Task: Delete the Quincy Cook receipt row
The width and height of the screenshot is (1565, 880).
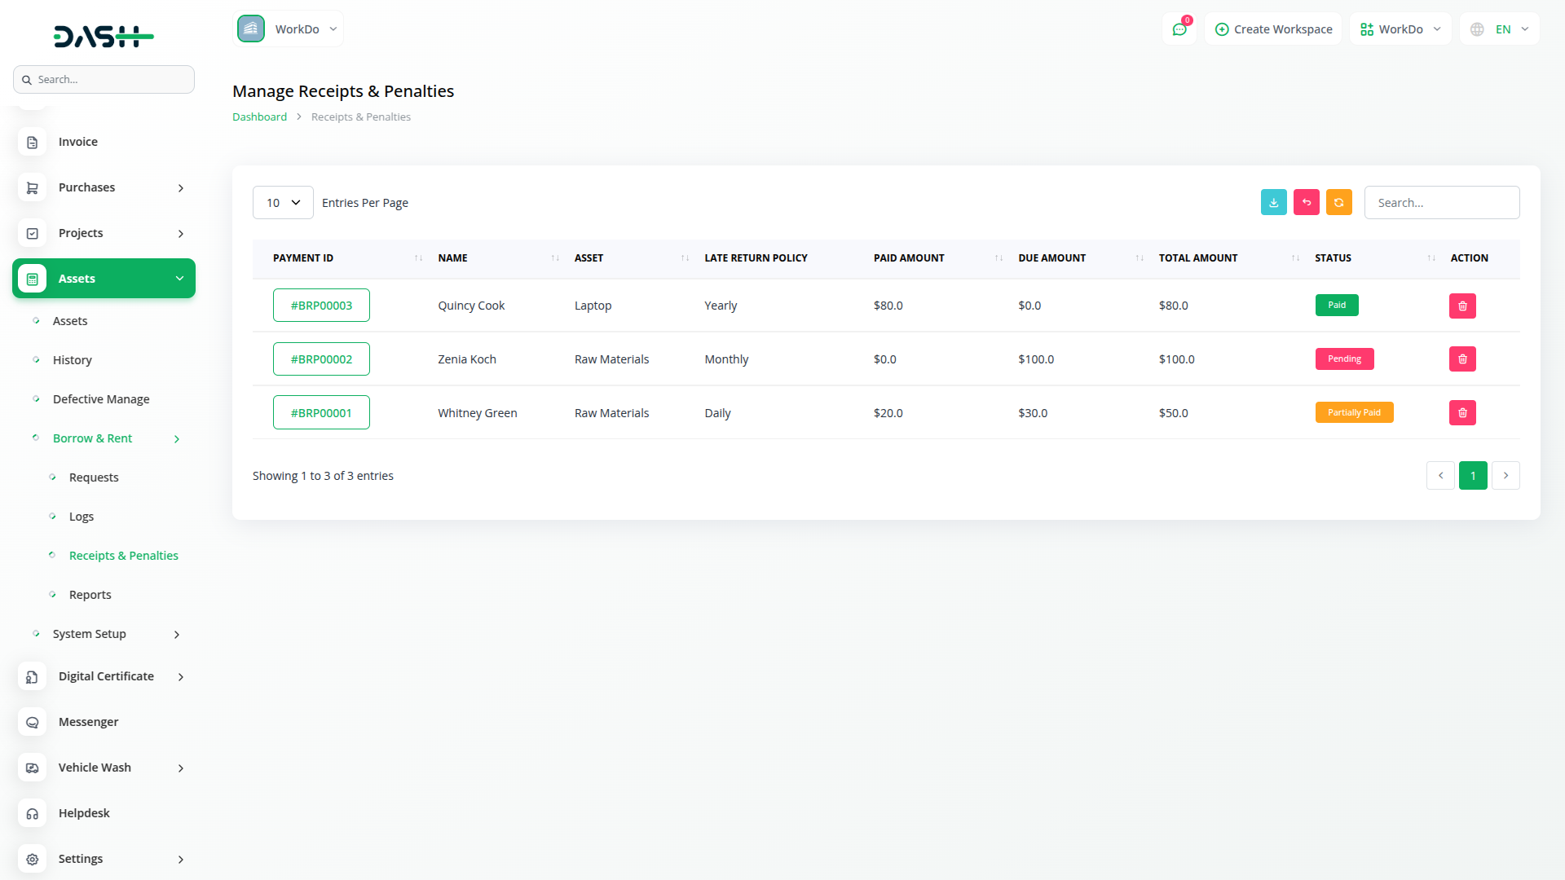Action: [x=1462, y=306]
